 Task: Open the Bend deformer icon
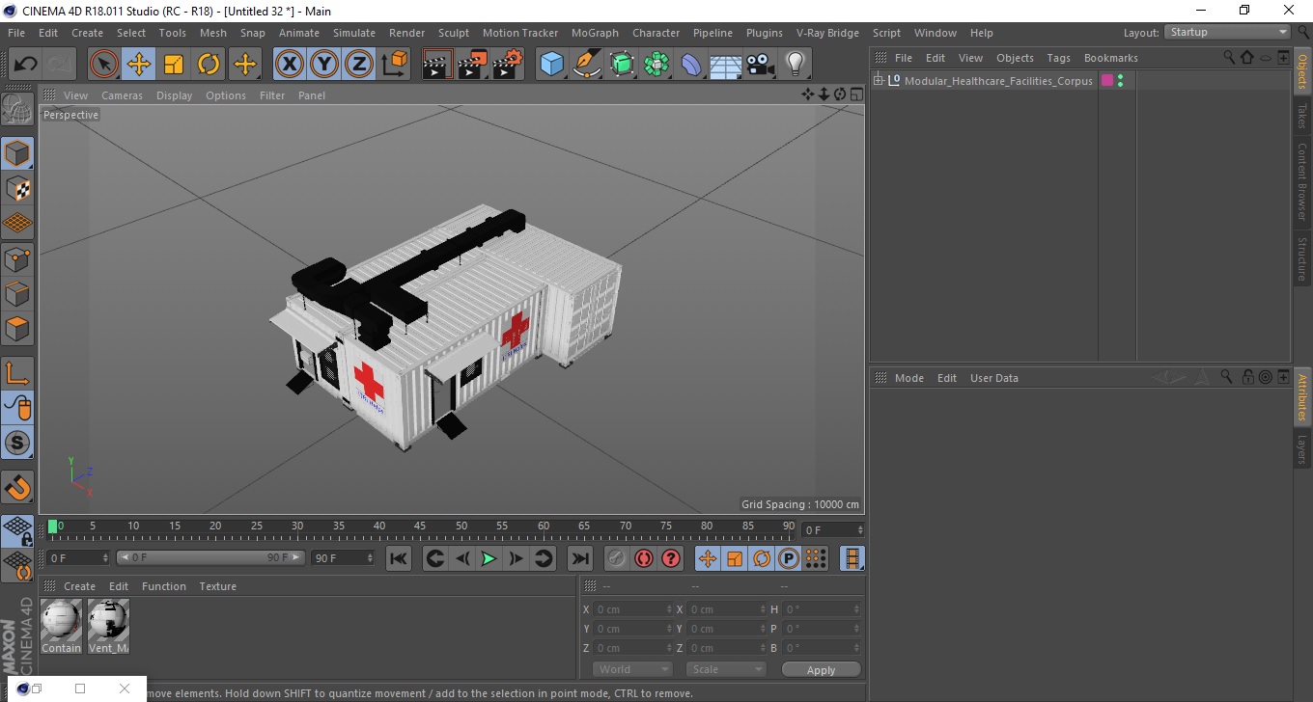691,65
